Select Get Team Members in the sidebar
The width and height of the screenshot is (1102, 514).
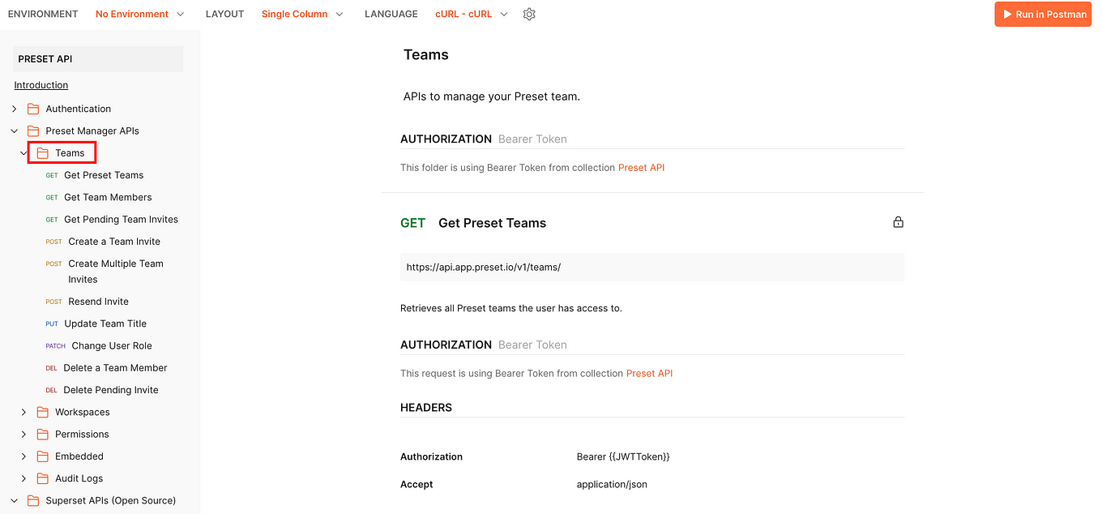108,197
